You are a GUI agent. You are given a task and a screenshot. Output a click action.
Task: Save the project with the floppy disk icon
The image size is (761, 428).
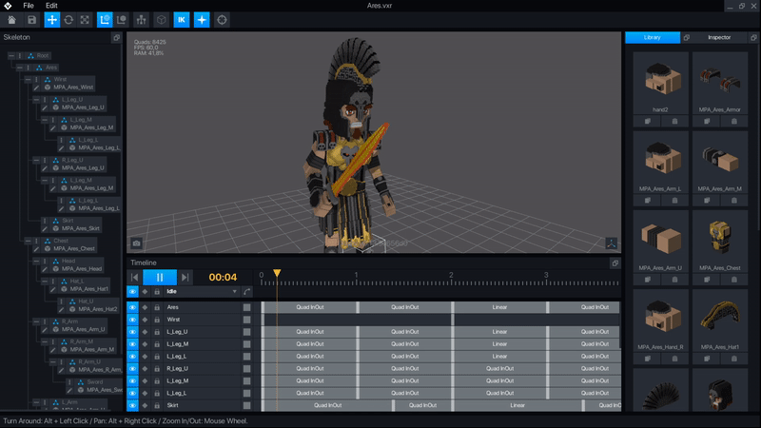pyautogui.click(x=31, y=20)
